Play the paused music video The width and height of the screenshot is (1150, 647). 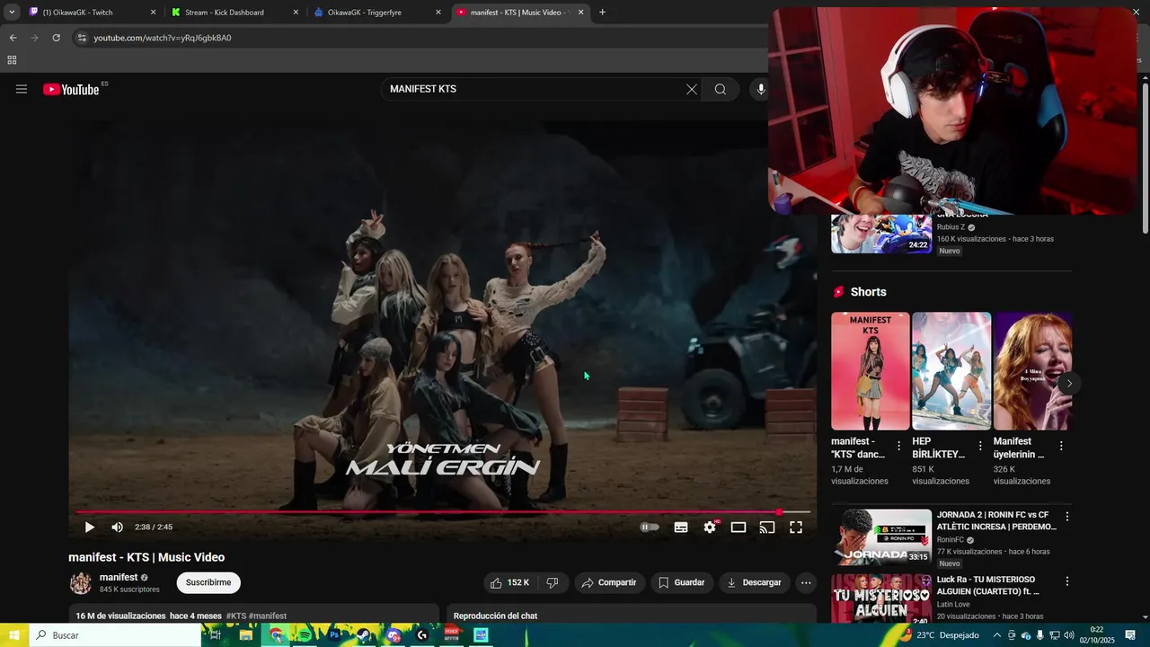pos(89,527)
